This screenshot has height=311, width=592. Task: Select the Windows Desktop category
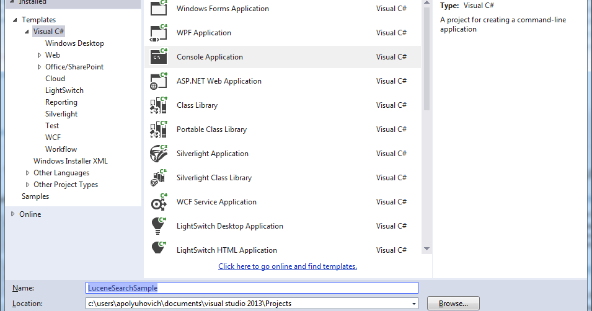point(74,43)
